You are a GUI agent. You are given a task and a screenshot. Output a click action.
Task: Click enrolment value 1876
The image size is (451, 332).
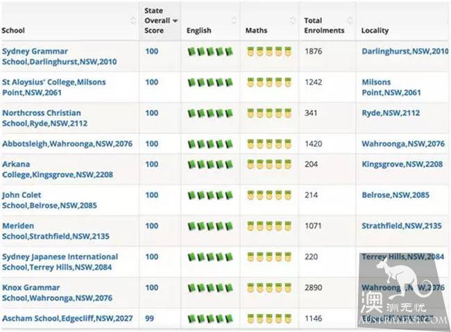pyautogui.click(x=314, y=51)
